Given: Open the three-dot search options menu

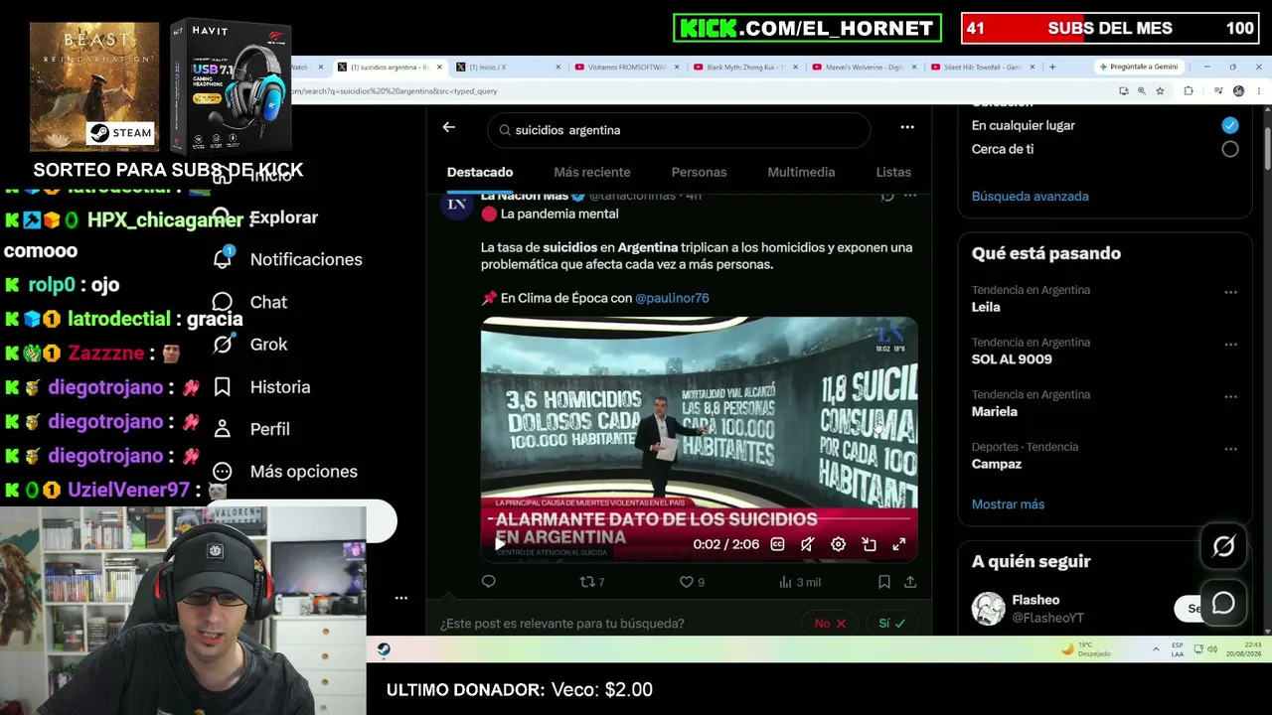Looking at the screenshot, I should point(906,127).
